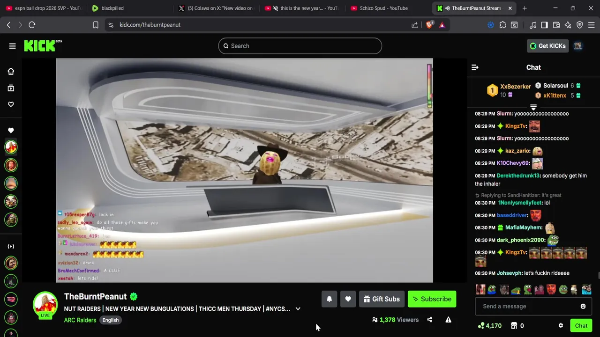The image size is (600, 337).
Task: Open top gifter XxBezerker entry
Action: [509, 90]
